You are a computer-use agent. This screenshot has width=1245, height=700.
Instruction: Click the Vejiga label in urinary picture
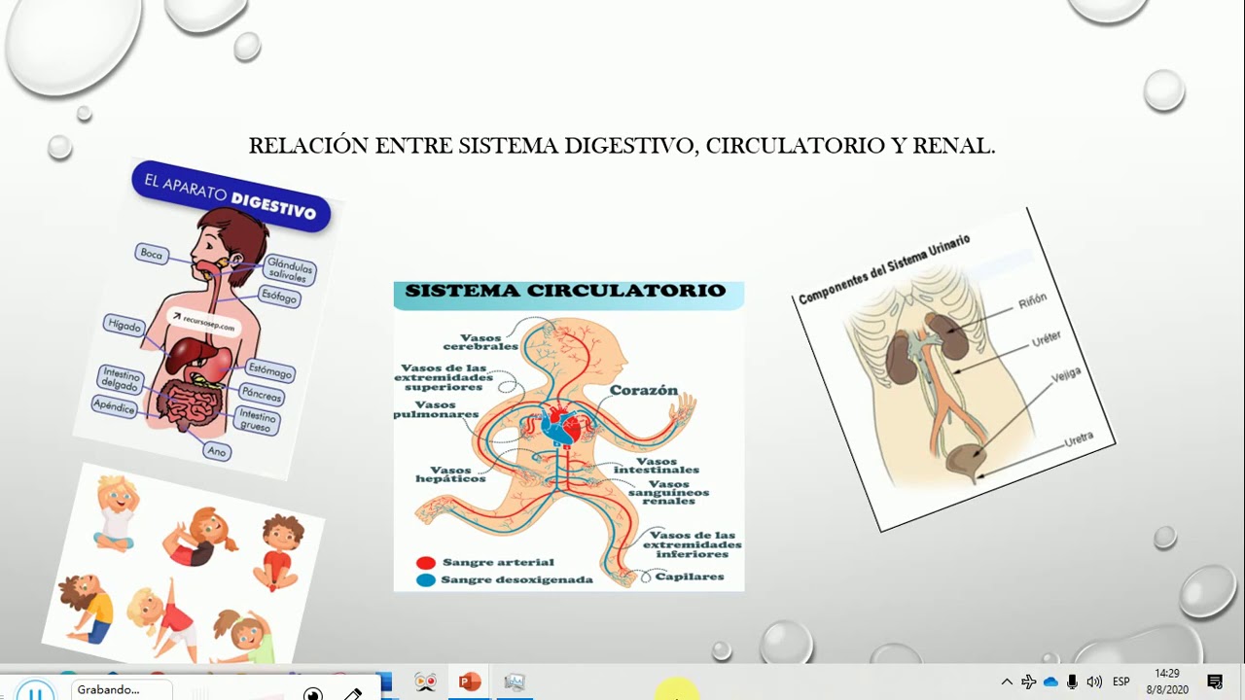(1066, 375)
